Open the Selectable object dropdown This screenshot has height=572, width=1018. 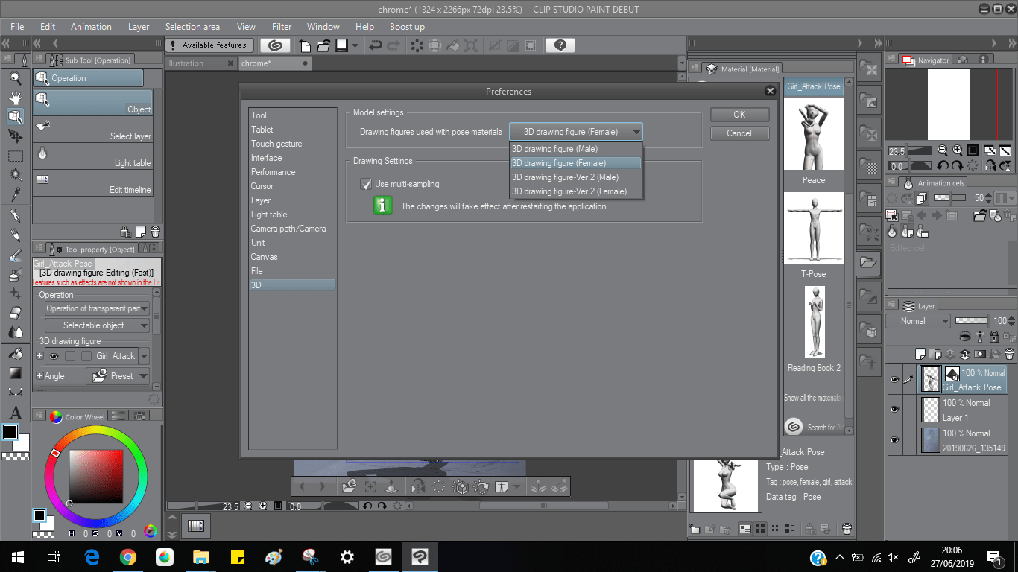(97, 325)
